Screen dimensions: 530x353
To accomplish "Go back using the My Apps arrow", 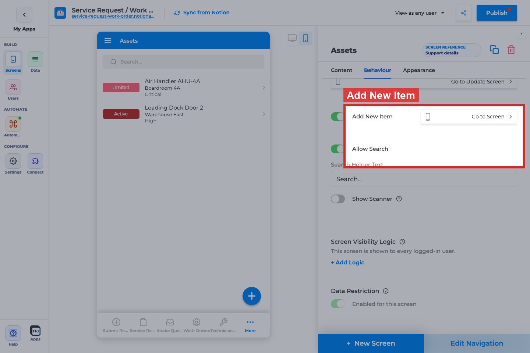I will point(24,15).
